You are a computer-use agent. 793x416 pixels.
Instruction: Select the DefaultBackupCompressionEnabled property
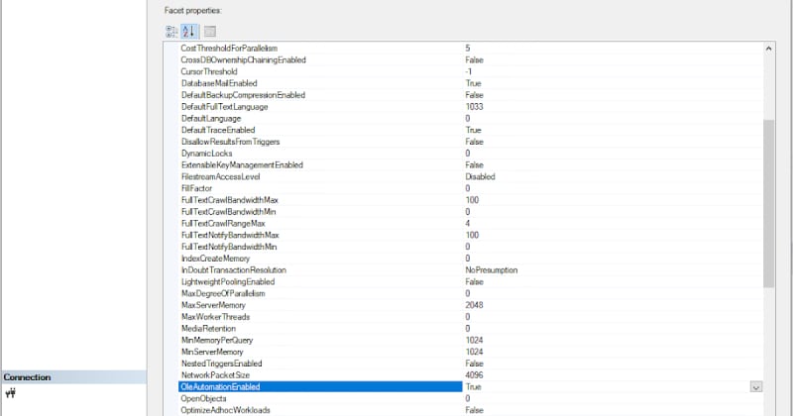point(243,95)
